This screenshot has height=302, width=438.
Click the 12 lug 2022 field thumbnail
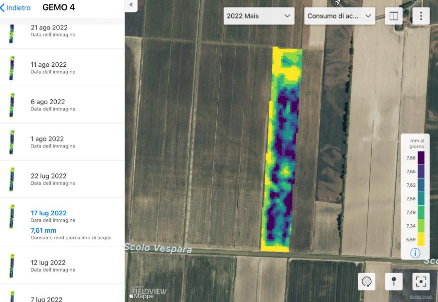(x=11, y=266)
